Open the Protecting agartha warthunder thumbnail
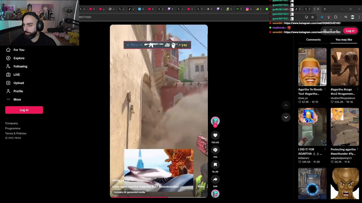 pyautogui.click(x=345, y=127)
